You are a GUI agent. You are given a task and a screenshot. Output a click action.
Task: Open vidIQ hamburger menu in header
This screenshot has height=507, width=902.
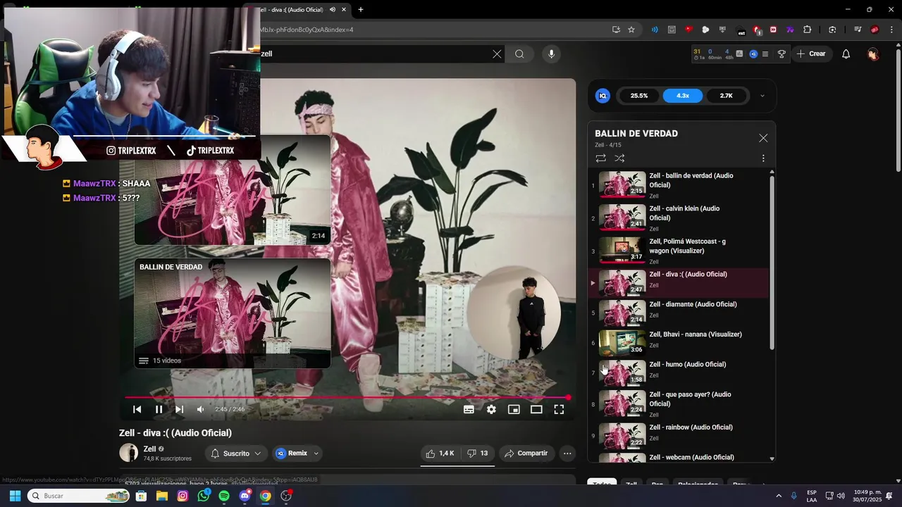tap(765, 54)
